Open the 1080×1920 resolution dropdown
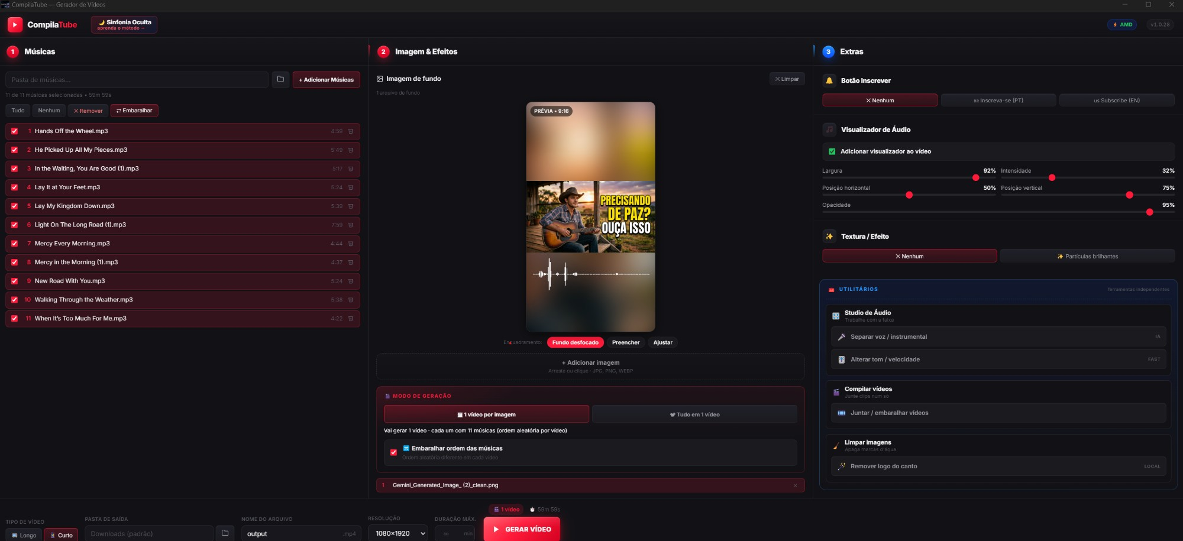 397,533
